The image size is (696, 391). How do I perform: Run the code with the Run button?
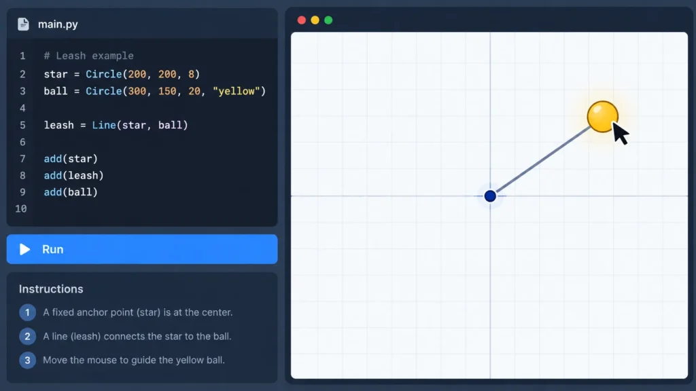pyautogui.click(x=142, y=249)
